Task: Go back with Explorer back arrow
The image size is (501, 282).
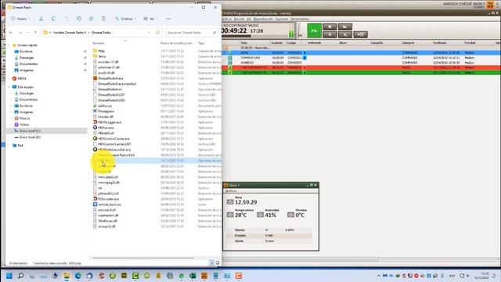Action: (11, 33)
